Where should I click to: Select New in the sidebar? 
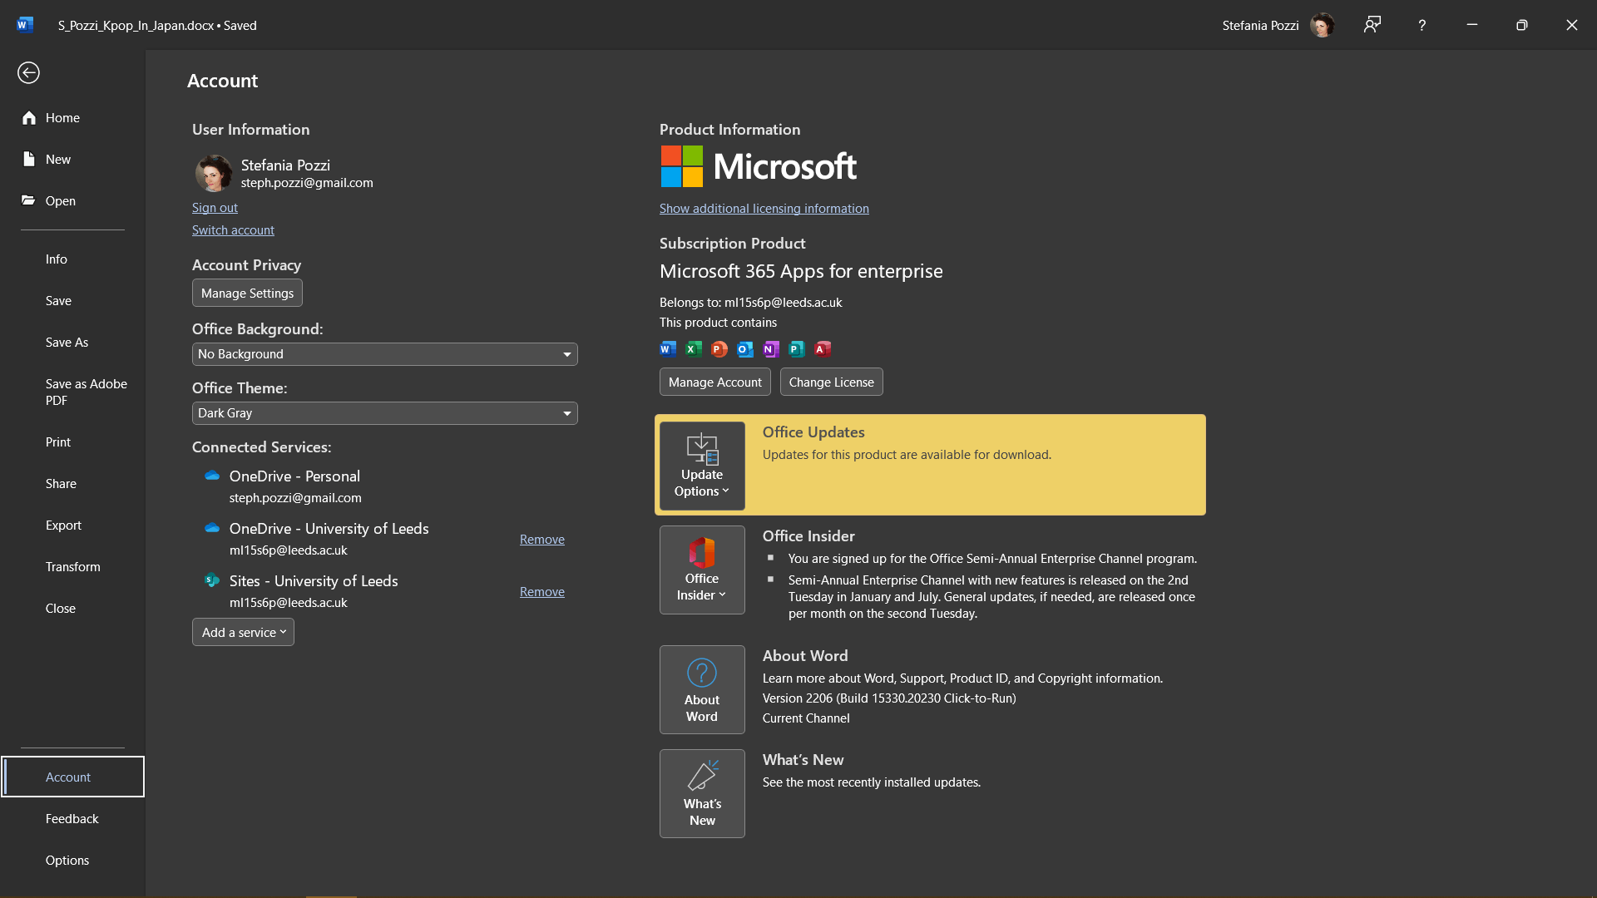click(72, 160)
